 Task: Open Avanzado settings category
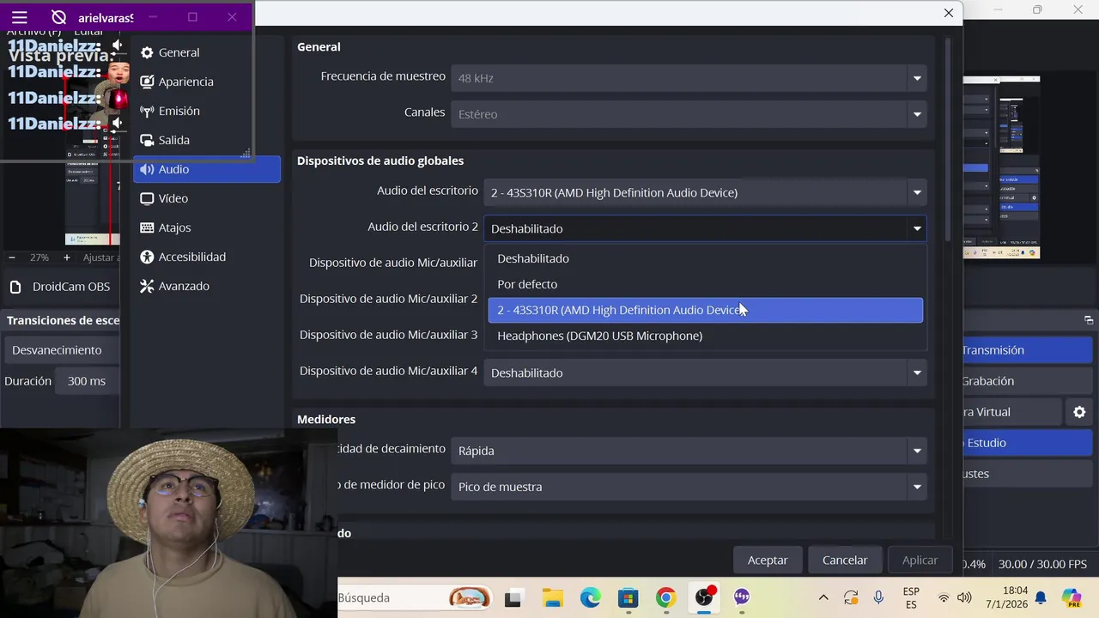click(x=207, y=286)
